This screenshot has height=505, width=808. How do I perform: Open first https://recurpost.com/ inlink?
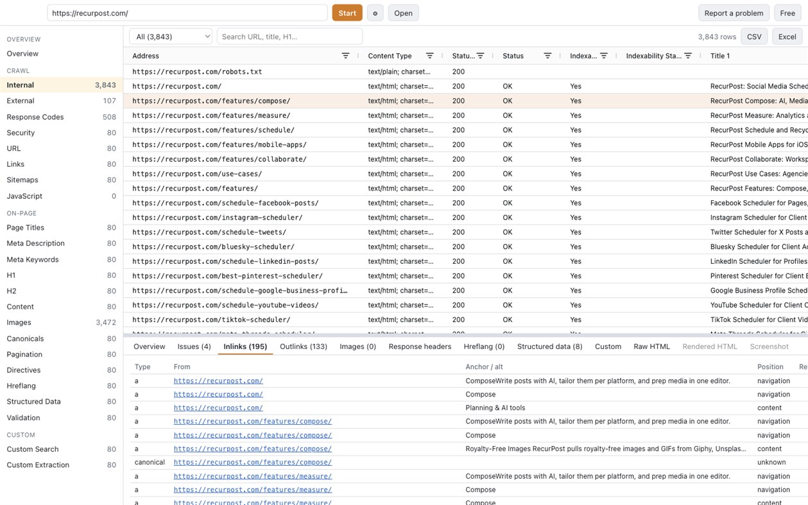pyautogui.click(x=218, y=381)
